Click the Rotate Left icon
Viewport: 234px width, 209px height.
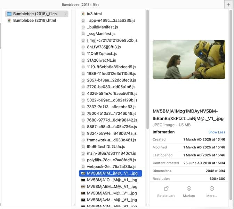(x=166, y=188)
